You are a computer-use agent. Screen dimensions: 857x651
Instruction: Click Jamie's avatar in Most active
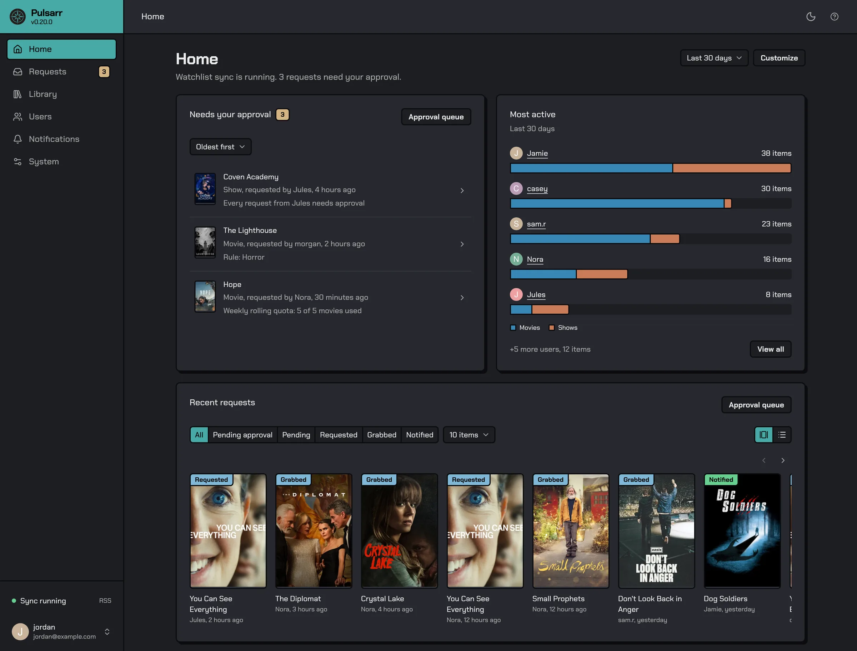[x=516, y=153]
